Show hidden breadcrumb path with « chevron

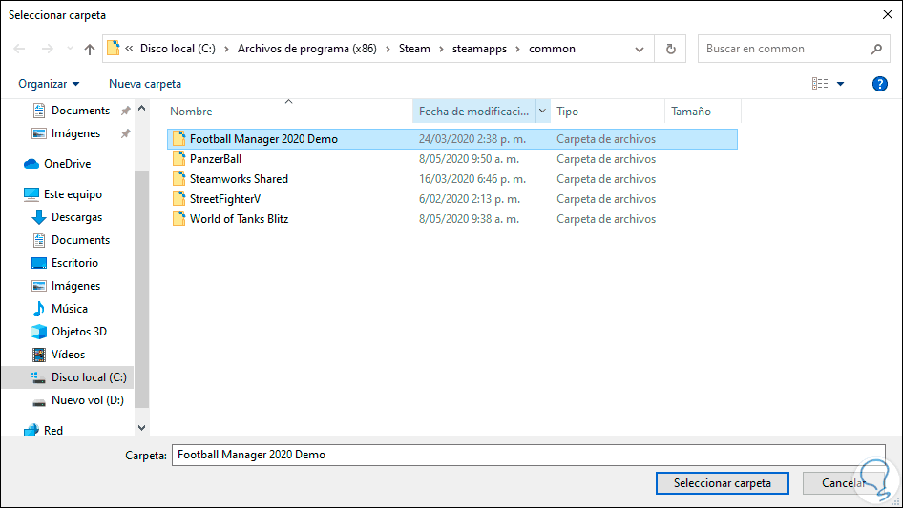tap(129, 49)
